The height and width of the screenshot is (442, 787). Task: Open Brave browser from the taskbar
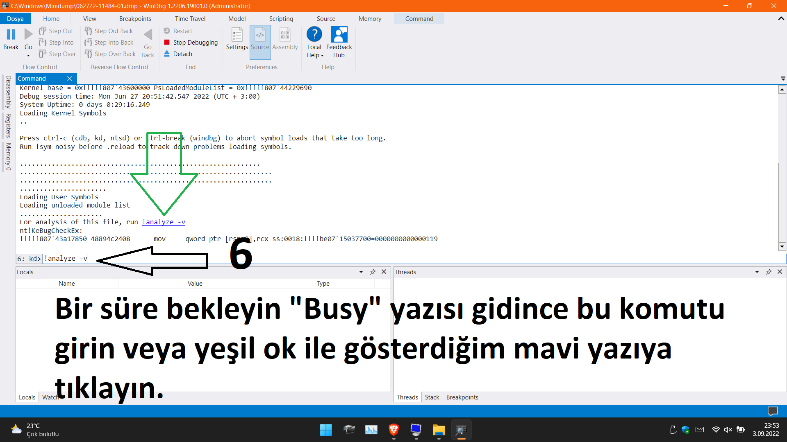coord(394,430)
